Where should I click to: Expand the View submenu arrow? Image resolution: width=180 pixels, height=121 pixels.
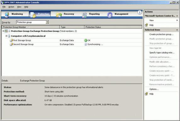[x=177, y=20]
